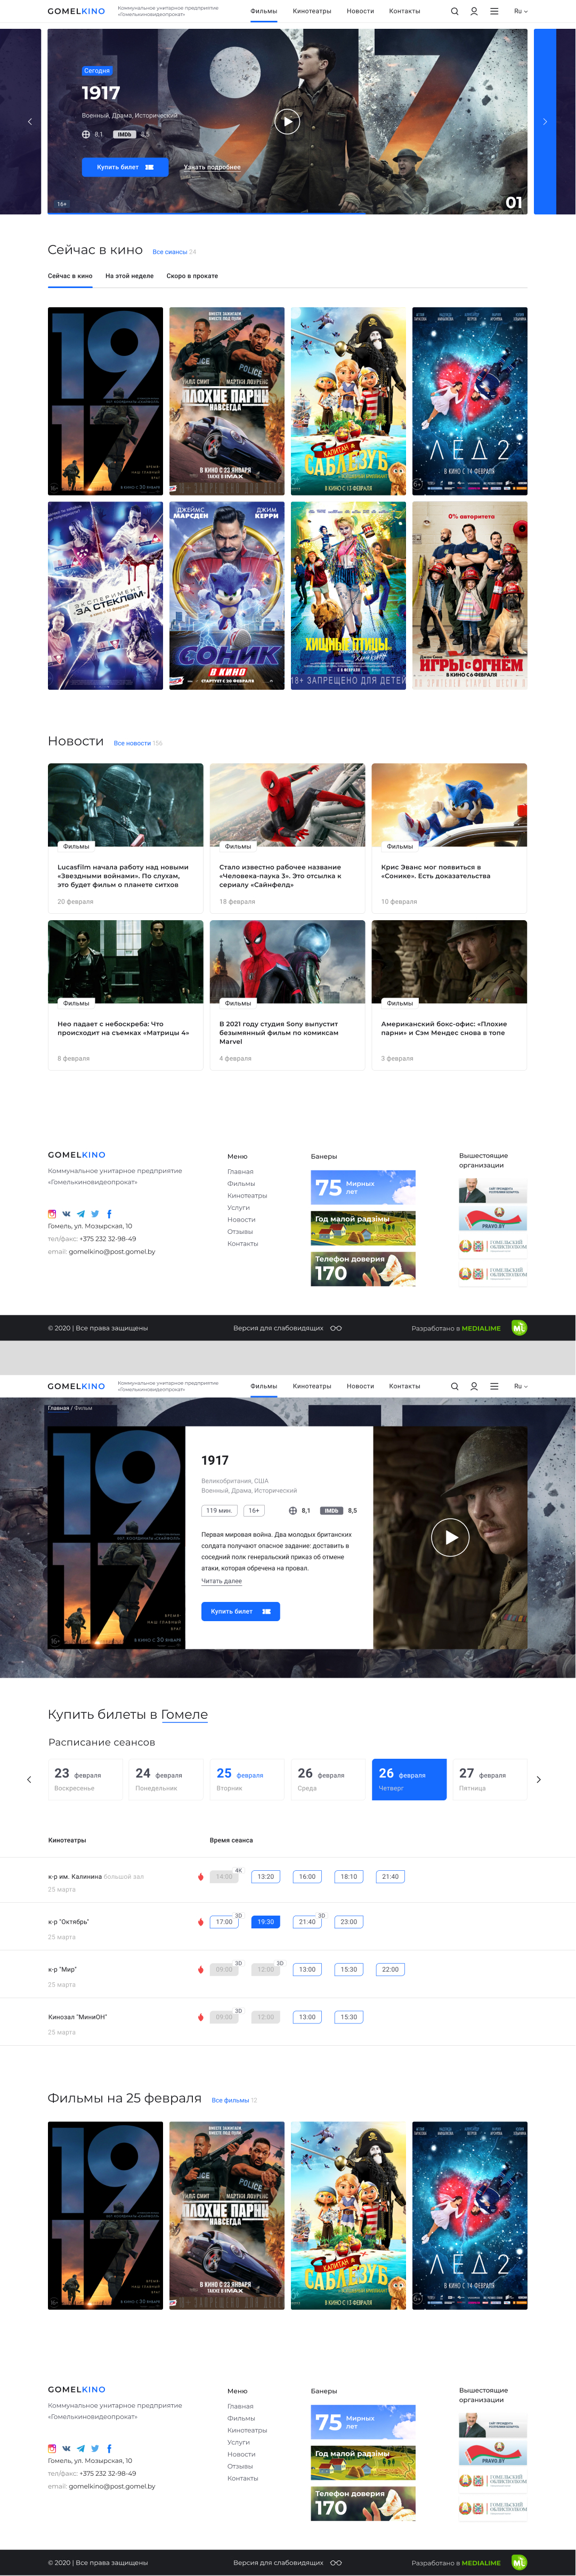The image size is (576, 2576).
Task: Pick the 22:00 session at к-р "Мир"
Action: click(391, 1969)
